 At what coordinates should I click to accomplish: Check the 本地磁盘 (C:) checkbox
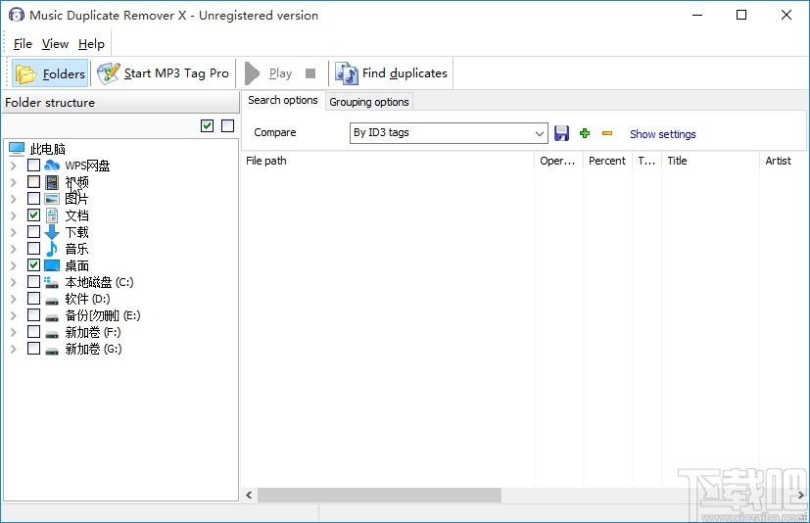33,282
